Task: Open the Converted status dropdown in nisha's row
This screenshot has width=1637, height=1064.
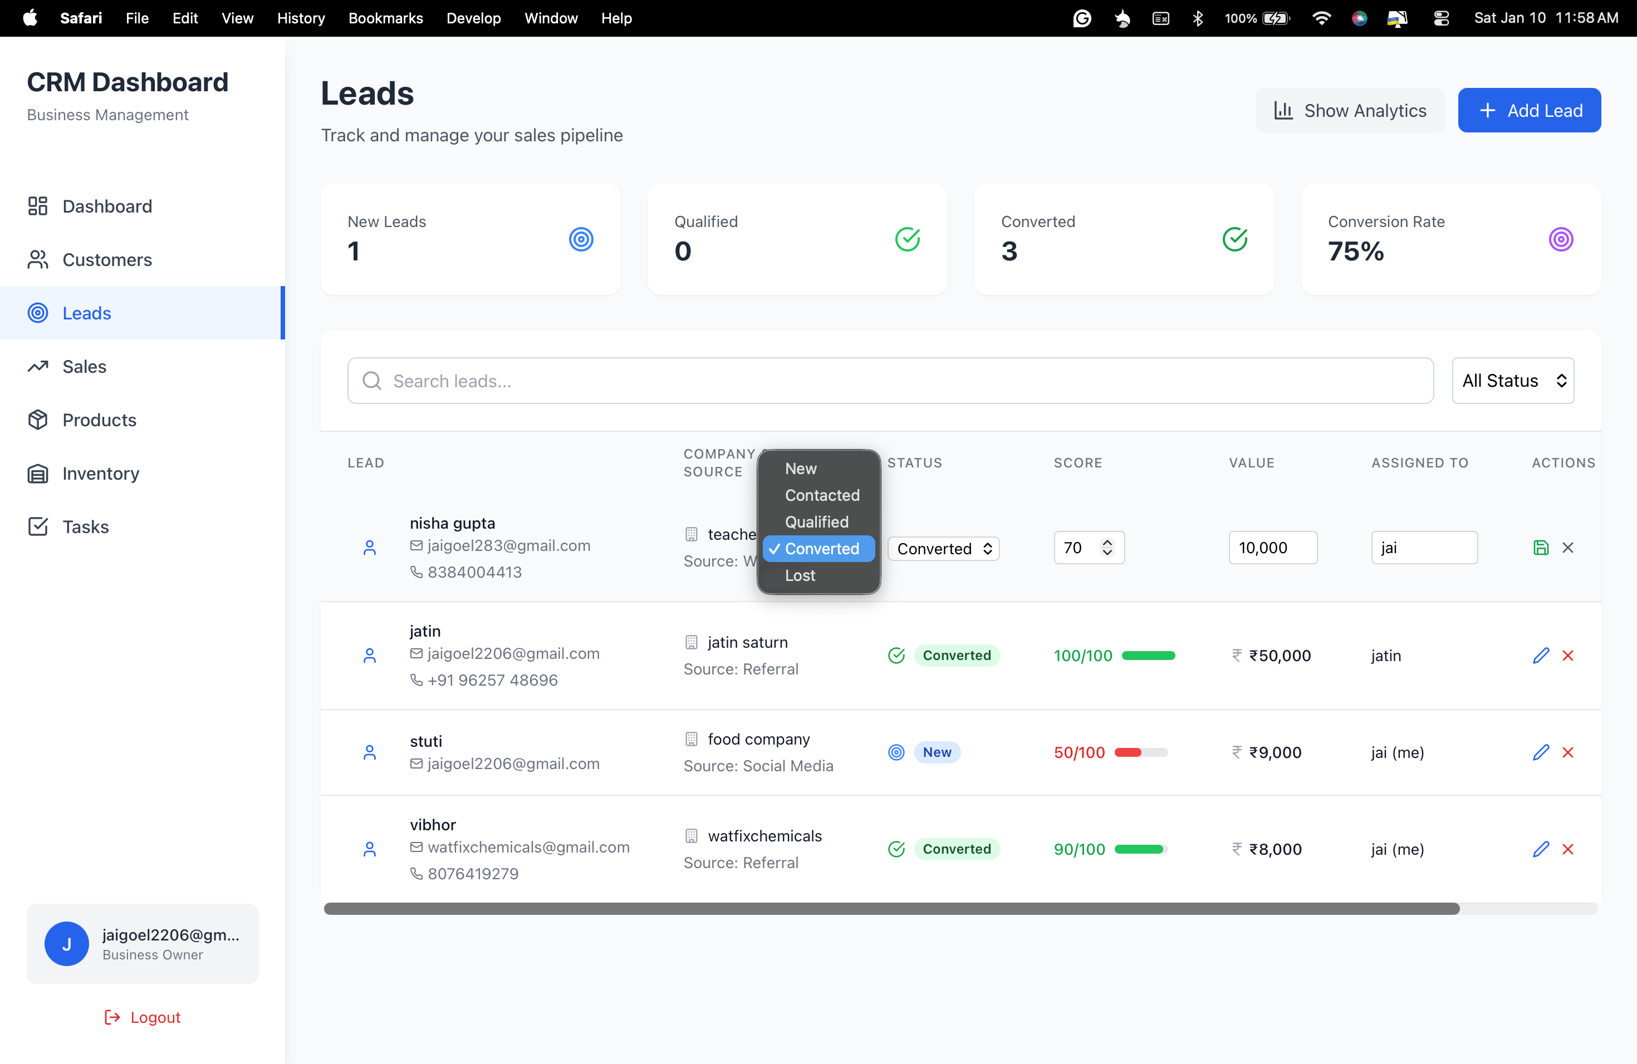Action: (x=943, y=548)
